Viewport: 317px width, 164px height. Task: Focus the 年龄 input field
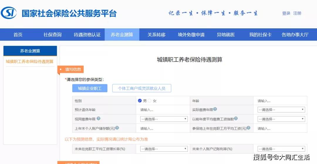(280, 101)
